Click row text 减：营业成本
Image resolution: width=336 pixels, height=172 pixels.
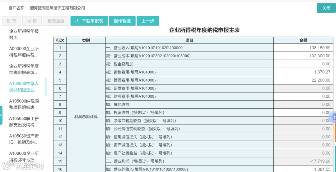pyautogui.click(x=148, y=56)
